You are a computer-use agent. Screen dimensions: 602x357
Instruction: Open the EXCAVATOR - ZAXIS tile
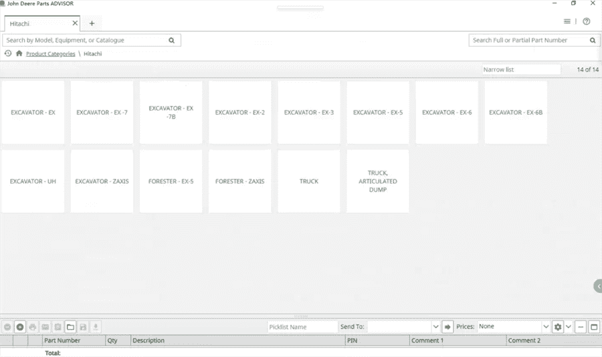(x=102, y=181)
